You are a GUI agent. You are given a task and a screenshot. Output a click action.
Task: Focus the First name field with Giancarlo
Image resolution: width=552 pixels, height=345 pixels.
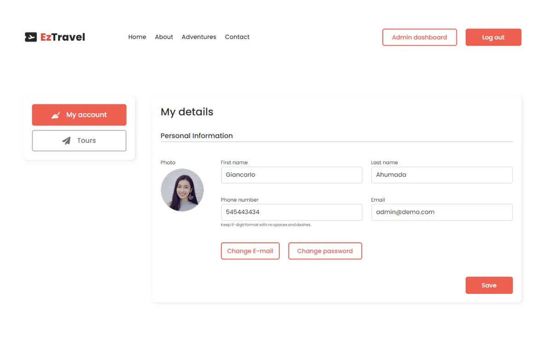click(292, 175)
